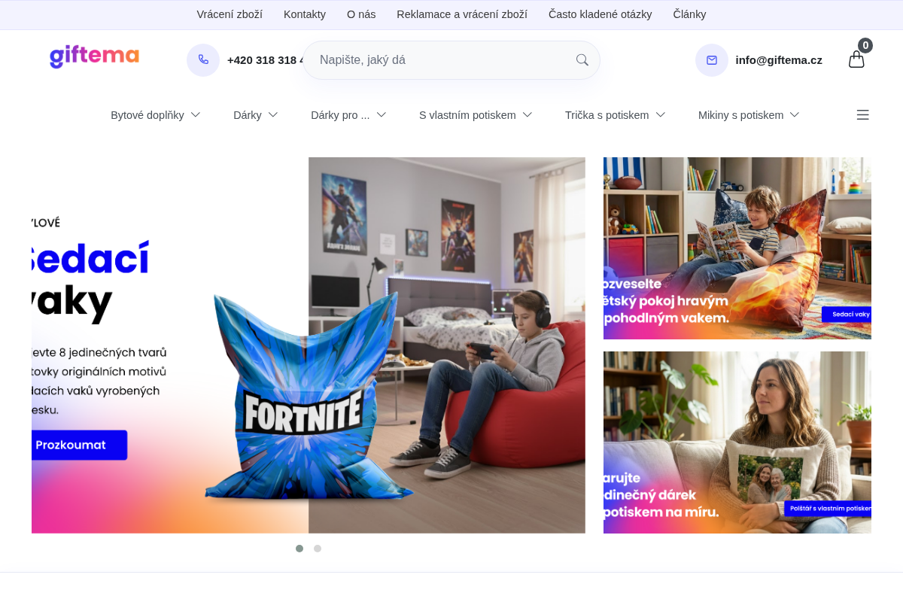Open the printed pillow gift banner

click(737, 442)
